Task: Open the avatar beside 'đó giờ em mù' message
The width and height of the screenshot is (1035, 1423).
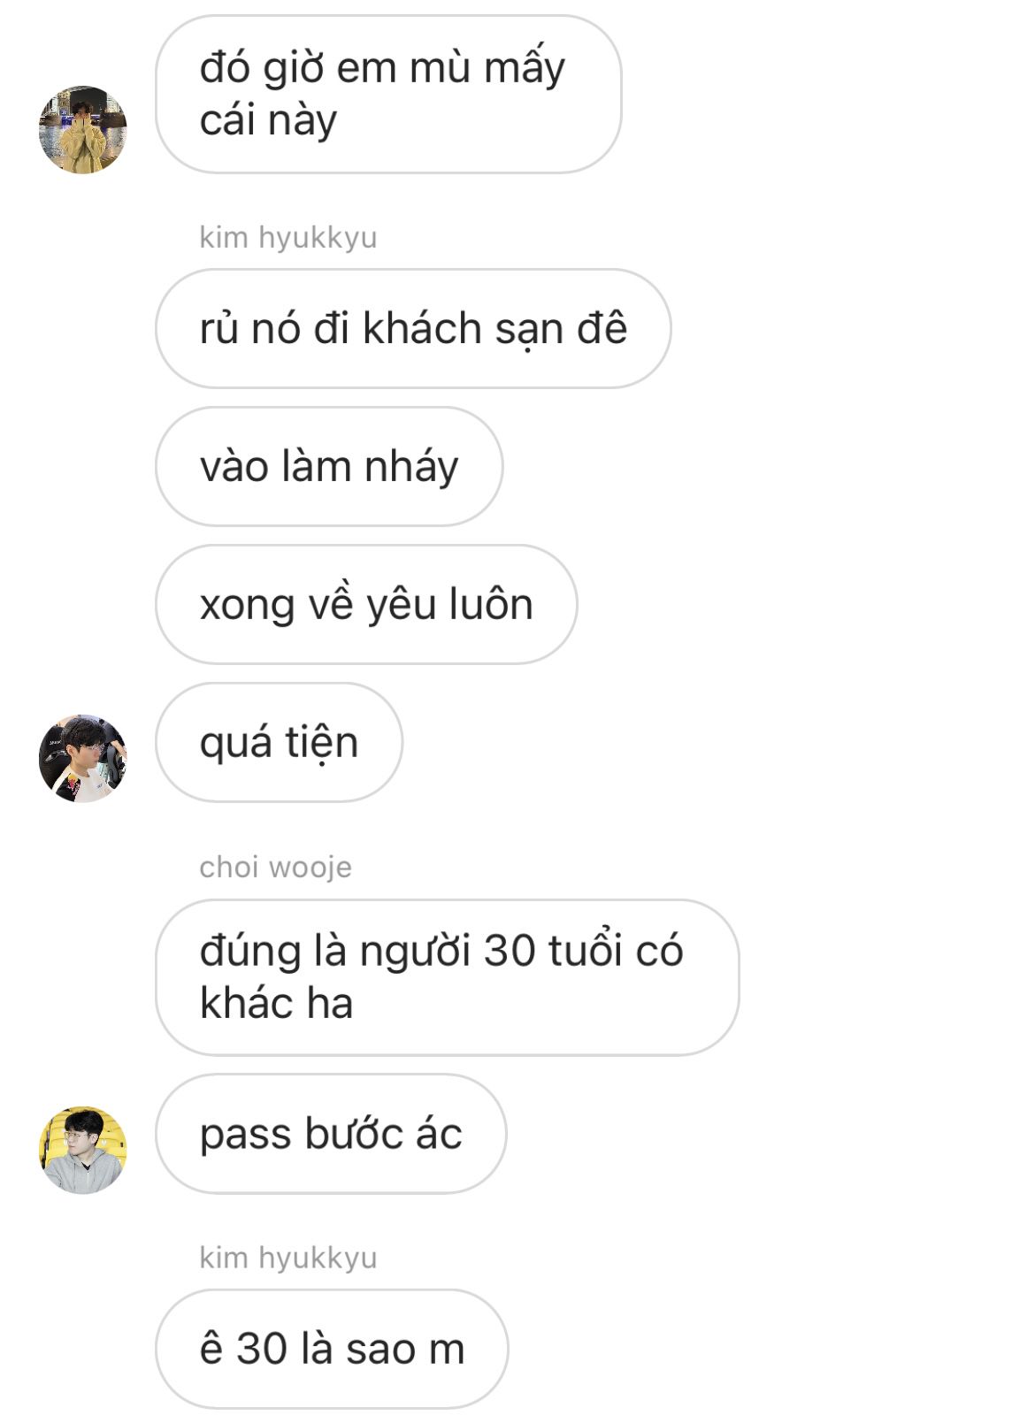Action: (x=83, y=130)
